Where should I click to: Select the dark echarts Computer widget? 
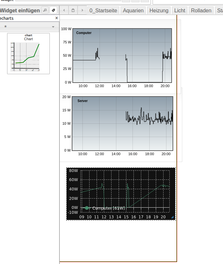click(x=121, y=194)
